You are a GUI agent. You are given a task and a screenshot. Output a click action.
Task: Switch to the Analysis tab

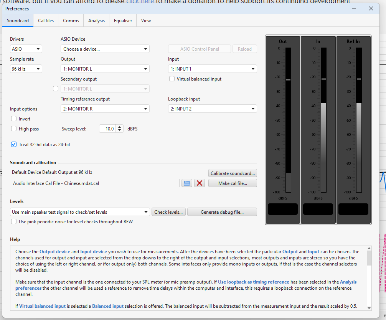[97, 21]
